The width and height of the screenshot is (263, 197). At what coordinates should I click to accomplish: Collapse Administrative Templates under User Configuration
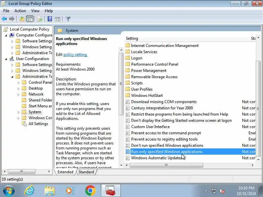[12, 77]
